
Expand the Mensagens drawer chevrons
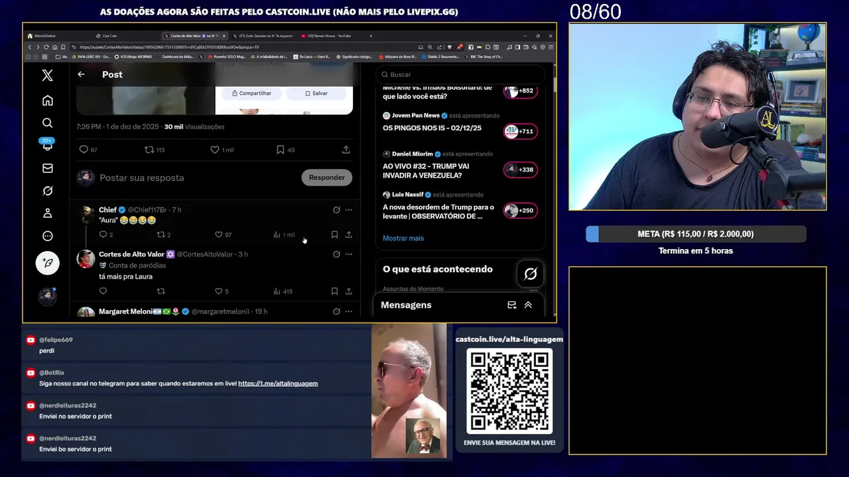click(x=528, y=305)
